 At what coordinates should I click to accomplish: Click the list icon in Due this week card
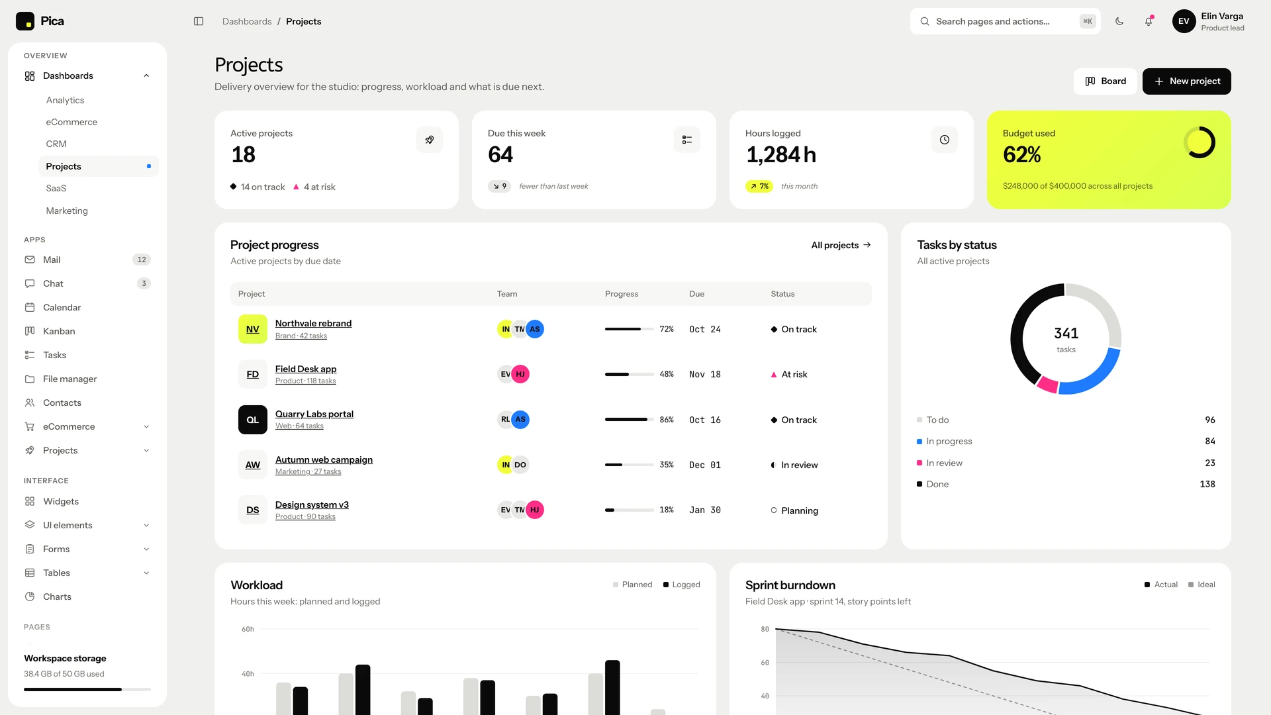687,140
